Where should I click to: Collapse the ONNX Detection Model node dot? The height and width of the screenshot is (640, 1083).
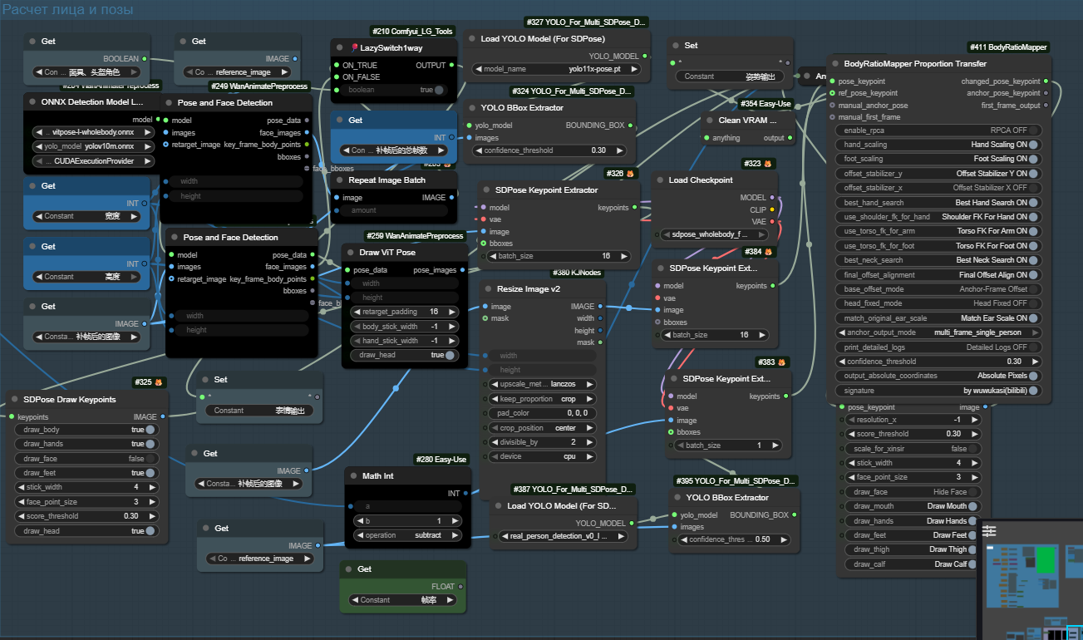pos(32,101)
